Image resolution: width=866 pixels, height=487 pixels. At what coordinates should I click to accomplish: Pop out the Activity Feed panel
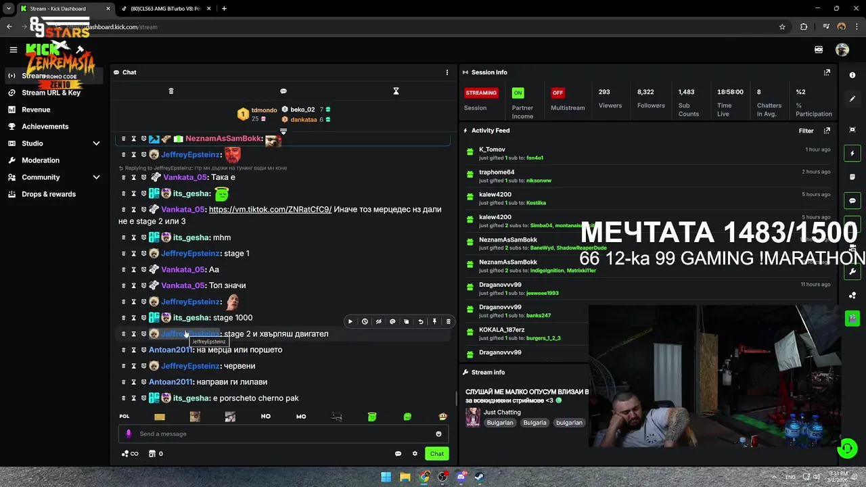pyautogui.click(x=827, y=131)
